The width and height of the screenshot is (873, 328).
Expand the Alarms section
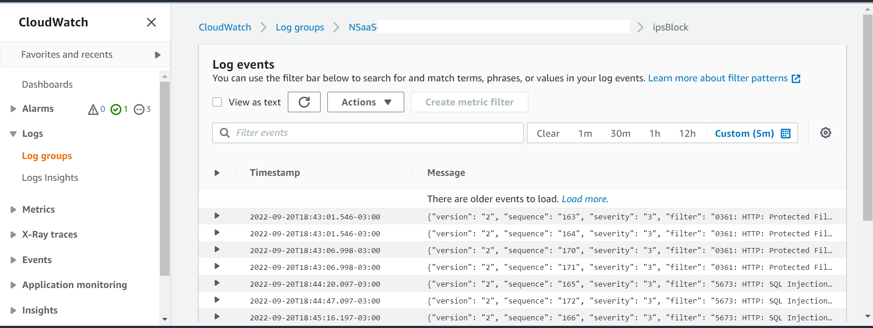[13, 109]
